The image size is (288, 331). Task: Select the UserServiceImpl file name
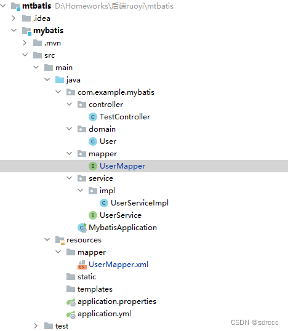(x=140, y=203)
